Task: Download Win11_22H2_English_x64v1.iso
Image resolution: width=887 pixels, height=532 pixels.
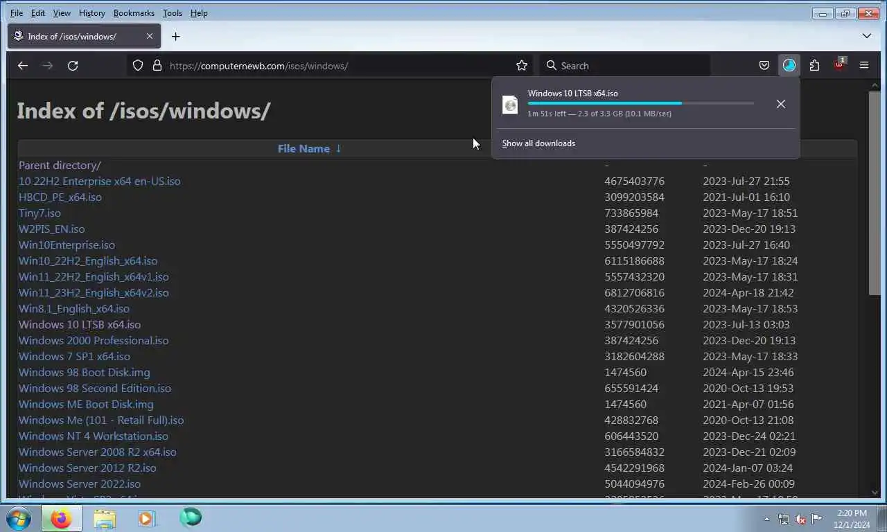Action: coord(94,276)
